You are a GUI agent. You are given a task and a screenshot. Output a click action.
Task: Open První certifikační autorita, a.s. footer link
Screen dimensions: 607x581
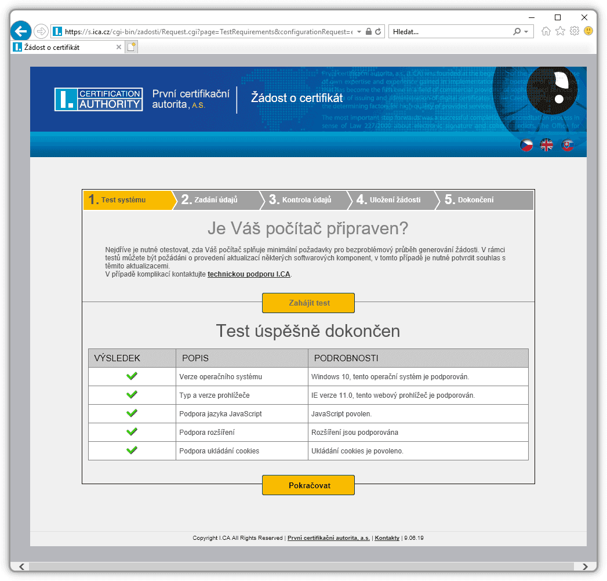pos(329,538)
